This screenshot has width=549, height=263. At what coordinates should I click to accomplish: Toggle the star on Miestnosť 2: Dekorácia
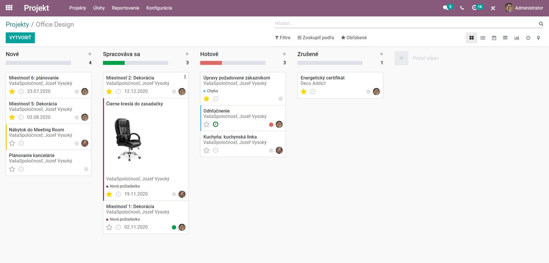pos(109,92)
